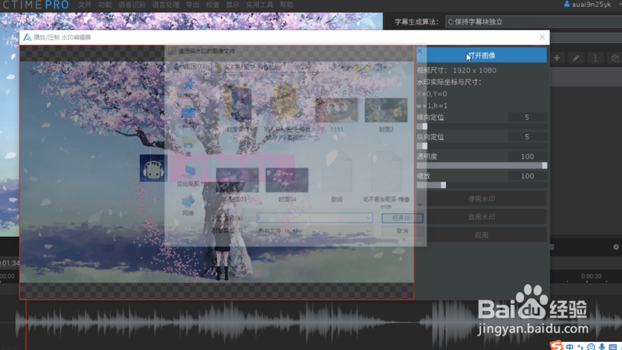Viewport: 622px width, 350px height.
Task: Click the 打开图像 button
Action: click(481, 55)
